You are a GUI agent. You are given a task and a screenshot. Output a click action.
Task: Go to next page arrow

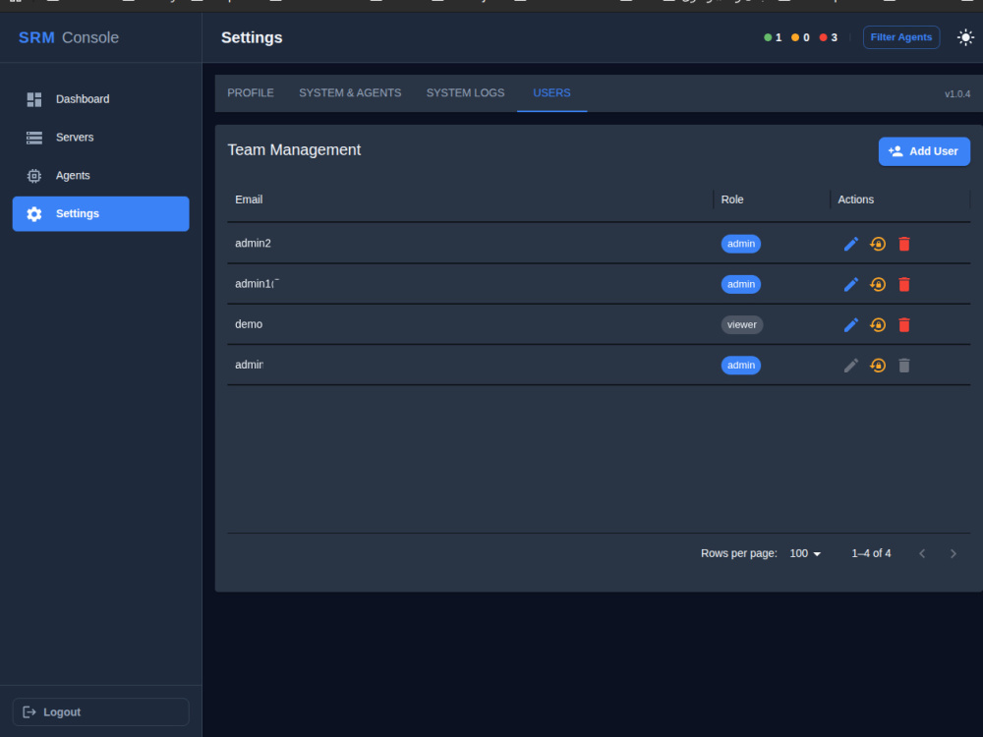coord(953,553)
